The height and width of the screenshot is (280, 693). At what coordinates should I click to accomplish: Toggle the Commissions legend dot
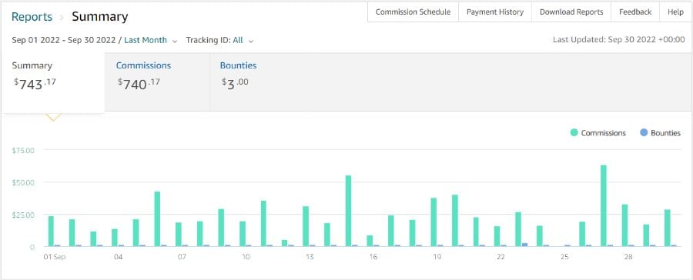click(574, 132)
